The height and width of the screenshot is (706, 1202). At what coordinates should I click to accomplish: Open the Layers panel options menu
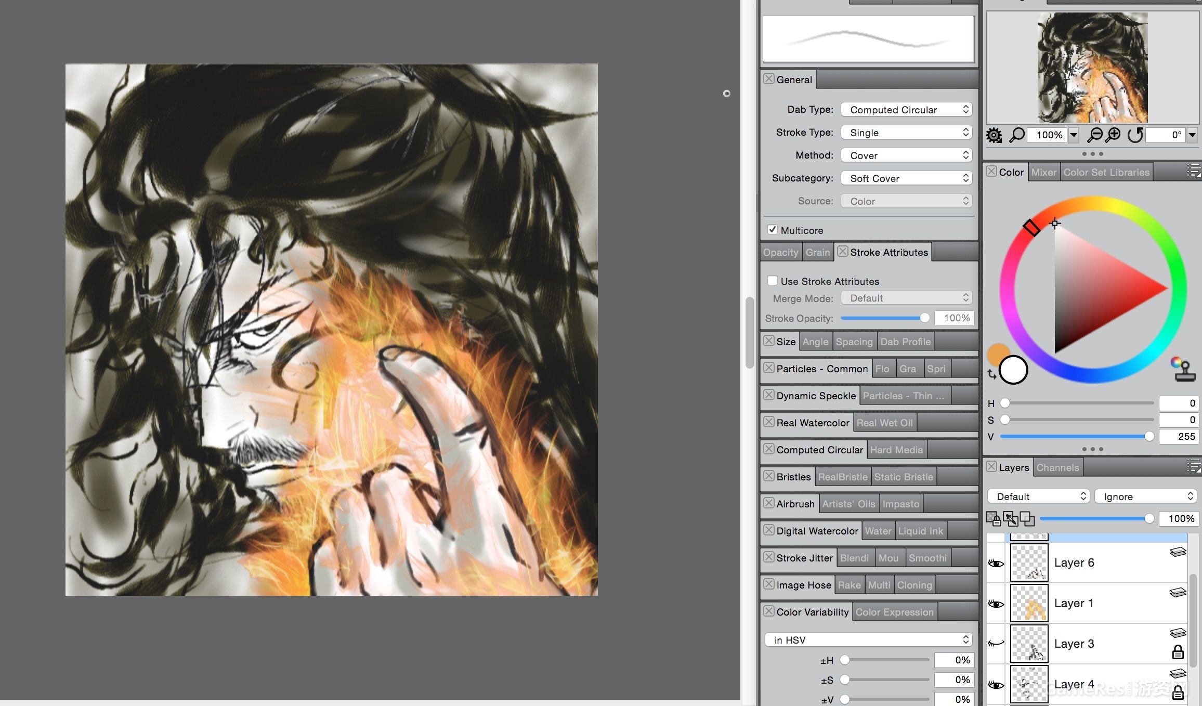click(1193, 467)
